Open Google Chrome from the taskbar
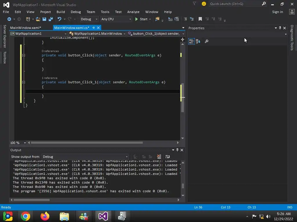 (x=26, y=216)
